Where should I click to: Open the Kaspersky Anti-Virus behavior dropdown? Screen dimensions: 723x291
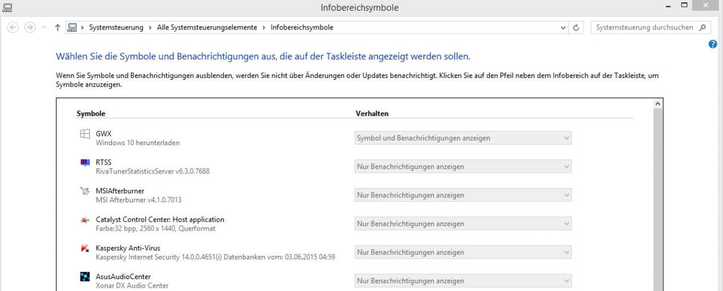point(463,252)
